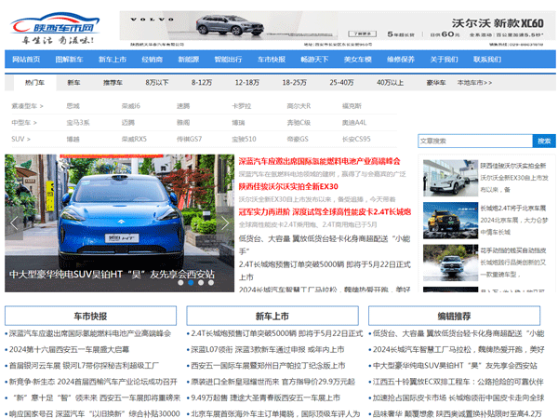This screenshot has width=558, height=418.
Task: Open the sidebar thumbnail of the 长城炮 pickup at the auto show
Action: click(450, 221)
